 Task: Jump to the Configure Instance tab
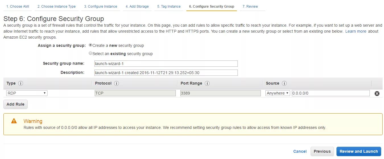(100, 7)
